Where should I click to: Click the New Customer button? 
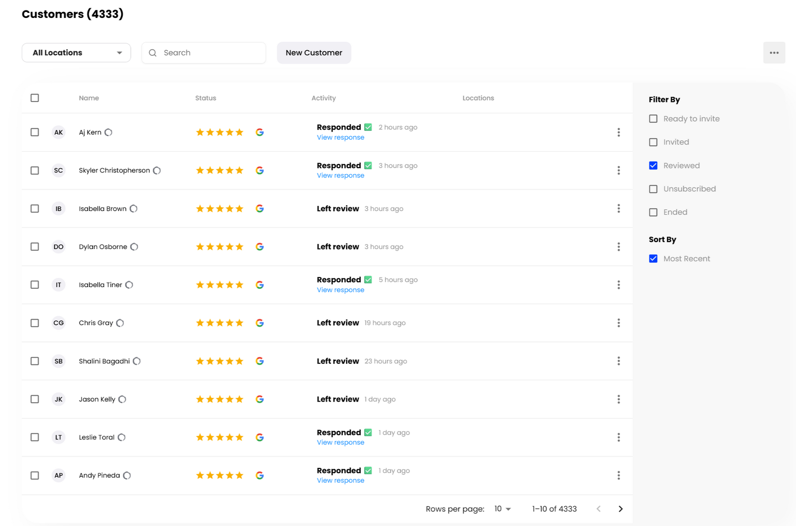314,53
